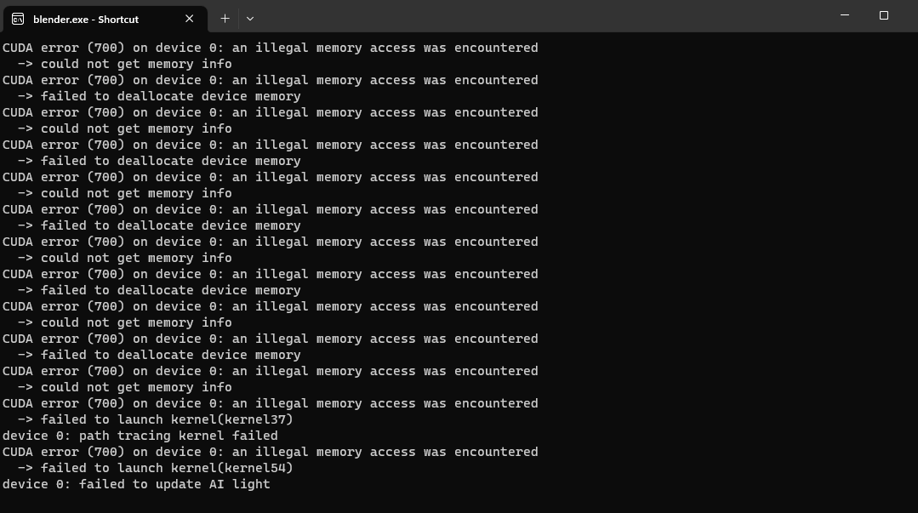
Task: Open a new tab with the plus icon
Action: pos(225,18)
